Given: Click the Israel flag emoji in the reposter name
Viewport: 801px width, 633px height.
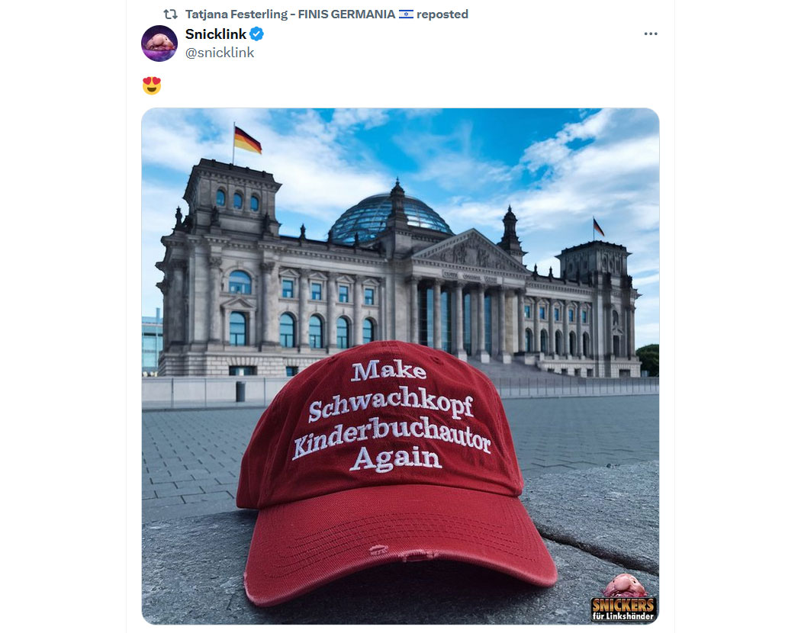Looking at the screenshot, I should point(406,14).
